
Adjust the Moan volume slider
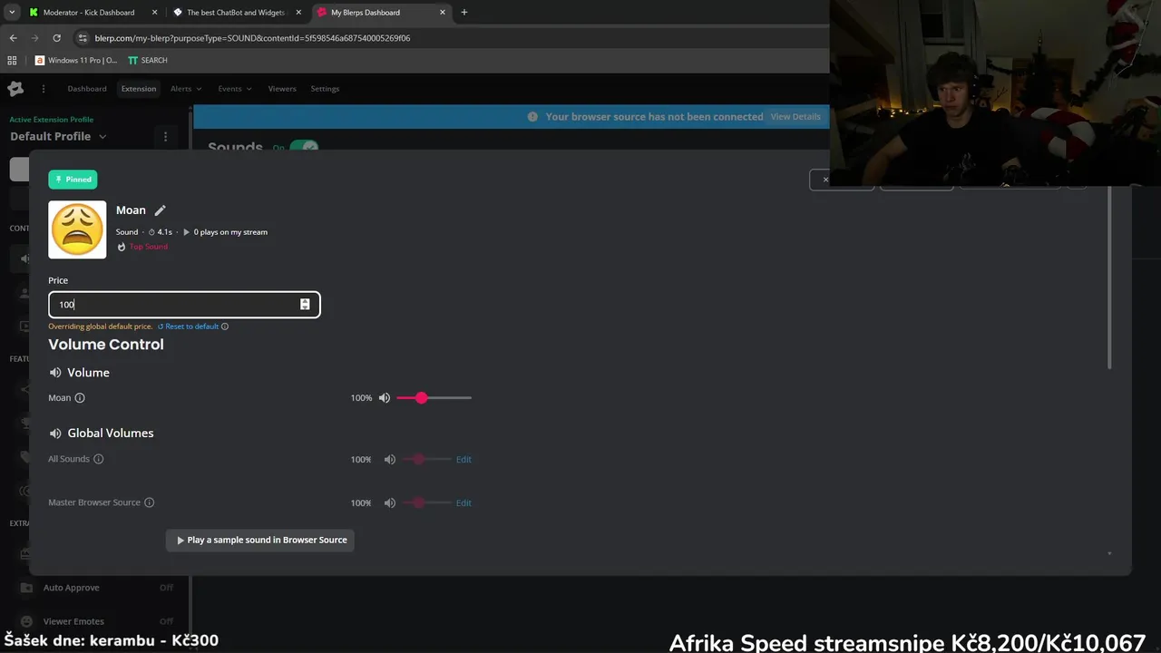coord(434,398)
